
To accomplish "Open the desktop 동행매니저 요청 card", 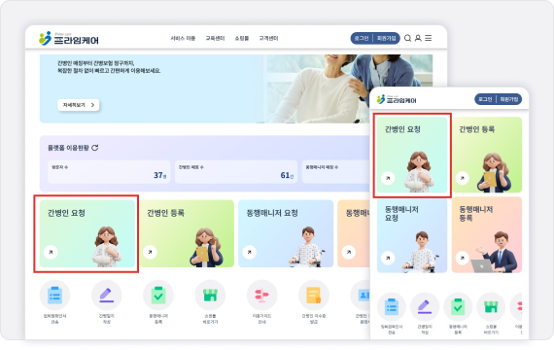I will (x=286, y=233).
